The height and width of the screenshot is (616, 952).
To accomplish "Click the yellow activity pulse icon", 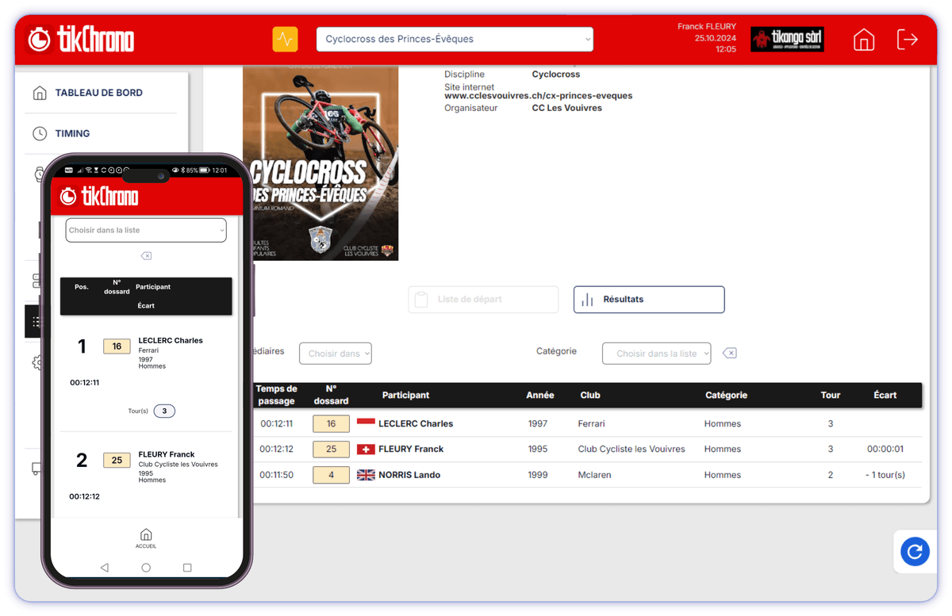I will 285,39.
